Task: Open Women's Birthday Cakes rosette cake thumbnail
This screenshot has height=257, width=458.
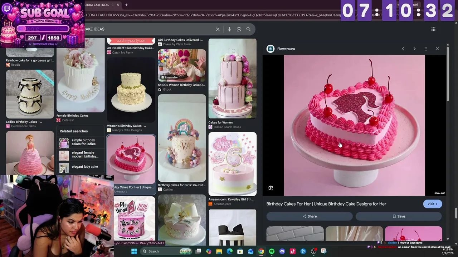Action: [131, 90]
